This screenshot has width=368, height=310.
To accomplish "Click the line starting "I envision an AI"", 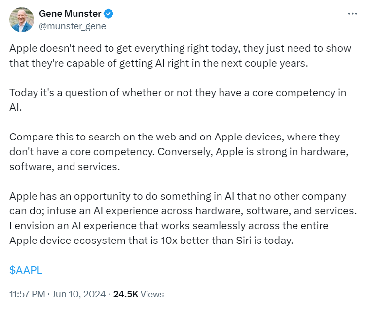I will click(x=169, y=226).
